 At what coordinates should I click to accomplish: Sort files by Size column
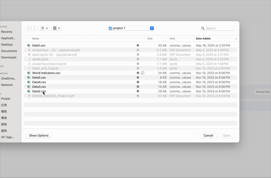(x=150, y=39)
